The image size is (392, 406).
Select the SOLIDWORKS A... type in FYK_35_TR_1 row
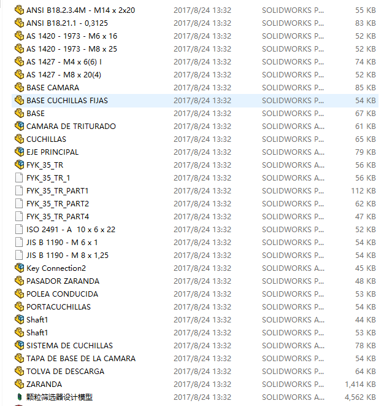(x=293, y=178)
